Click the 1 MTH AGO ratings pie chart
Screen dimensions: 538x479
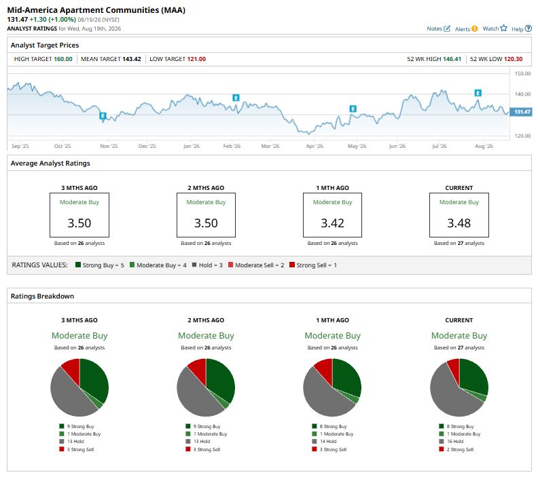point(332,387)
